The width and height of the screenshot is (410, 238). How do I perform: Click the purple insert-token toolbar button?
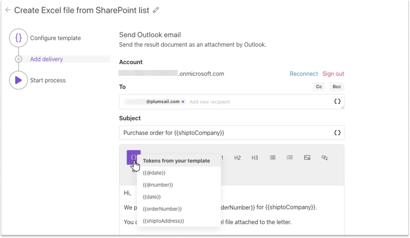(x=134, y=157)
